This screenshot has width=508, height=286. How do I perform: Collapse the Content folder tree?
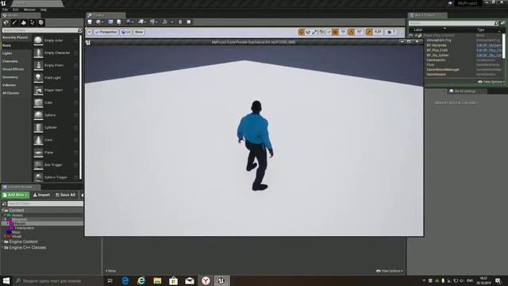point(2,211)
